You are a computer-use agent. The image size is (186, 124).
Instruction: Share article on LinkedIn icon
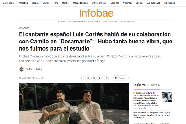pyautogui.click(x=100, y=78)
